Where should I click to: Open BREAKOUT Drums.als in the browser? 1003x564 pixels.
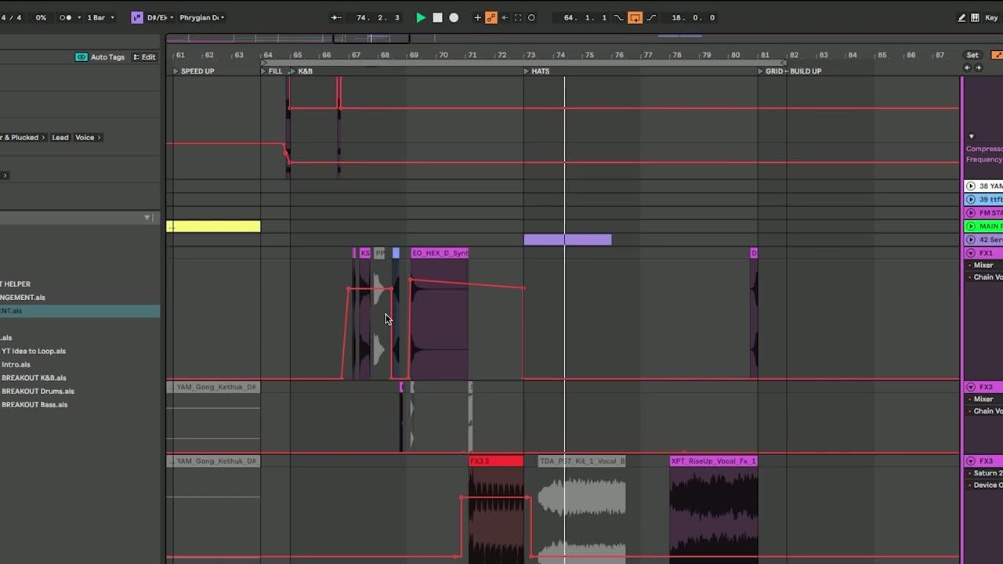38,391
